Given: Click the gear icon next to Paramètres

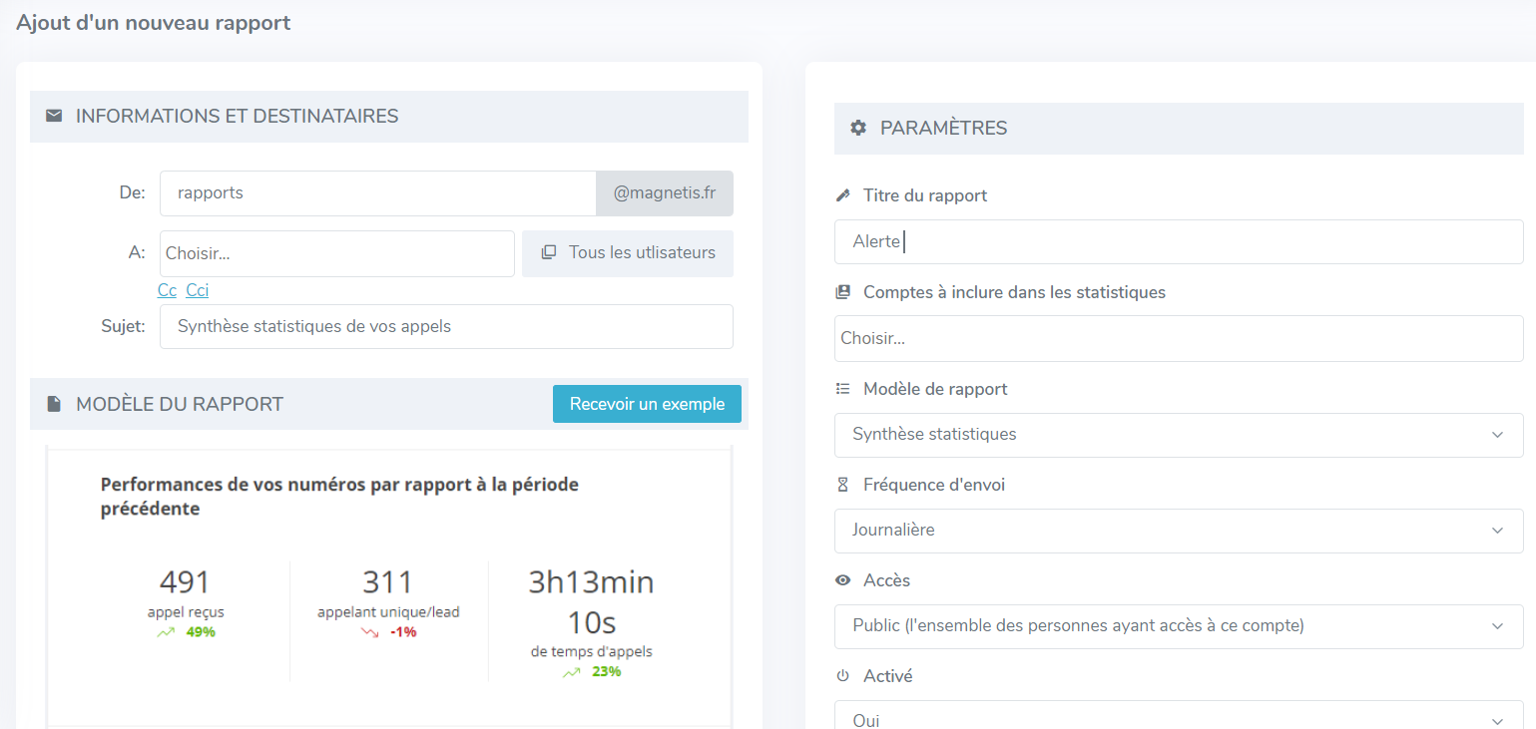Looking at the screenshot, I should (x=858, y=129).
